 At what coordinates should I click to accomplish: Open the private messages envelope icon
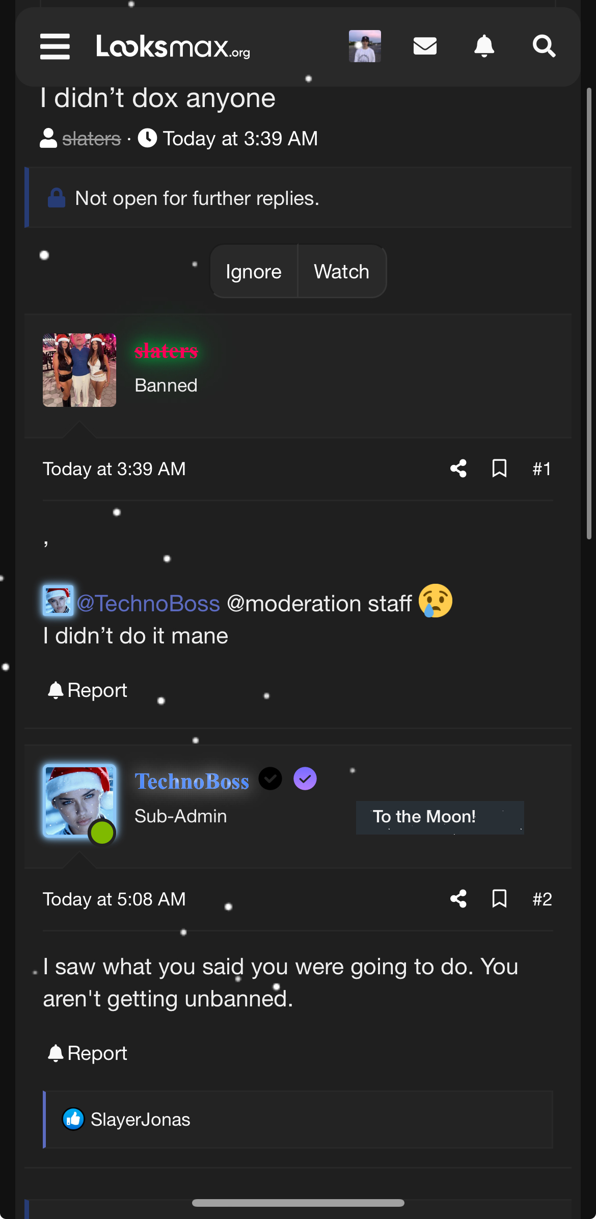point(425,46)
